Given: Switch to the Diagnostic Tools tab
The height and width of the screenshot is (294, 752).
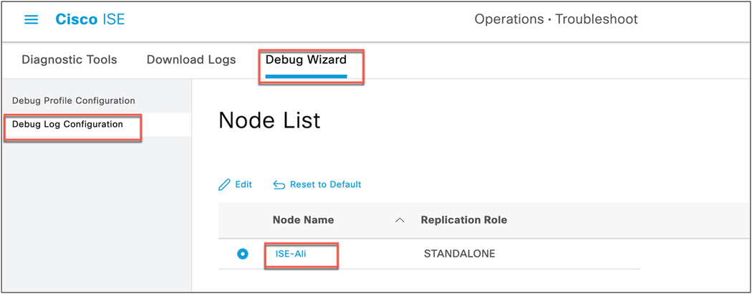Looking at the screenshot, I should tap(69, 60).
